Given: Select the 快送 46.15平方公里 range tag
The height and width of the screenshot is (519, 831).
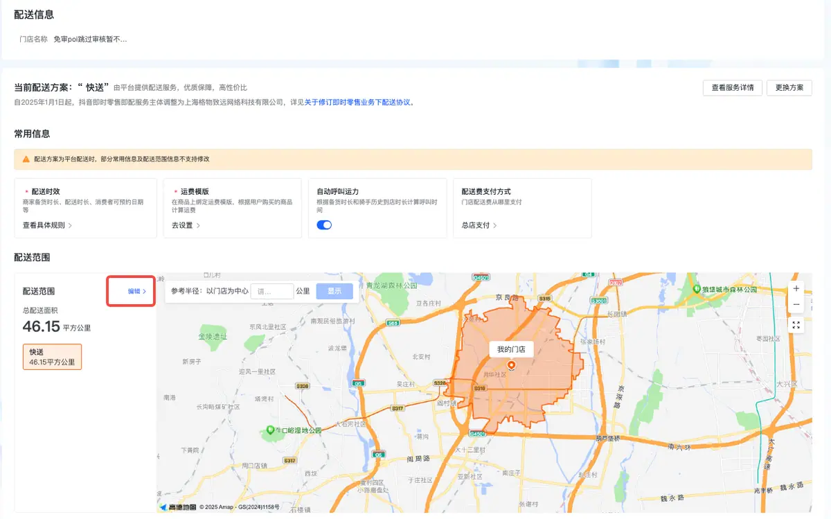Looking at the screenshot, I should [53, 357].
